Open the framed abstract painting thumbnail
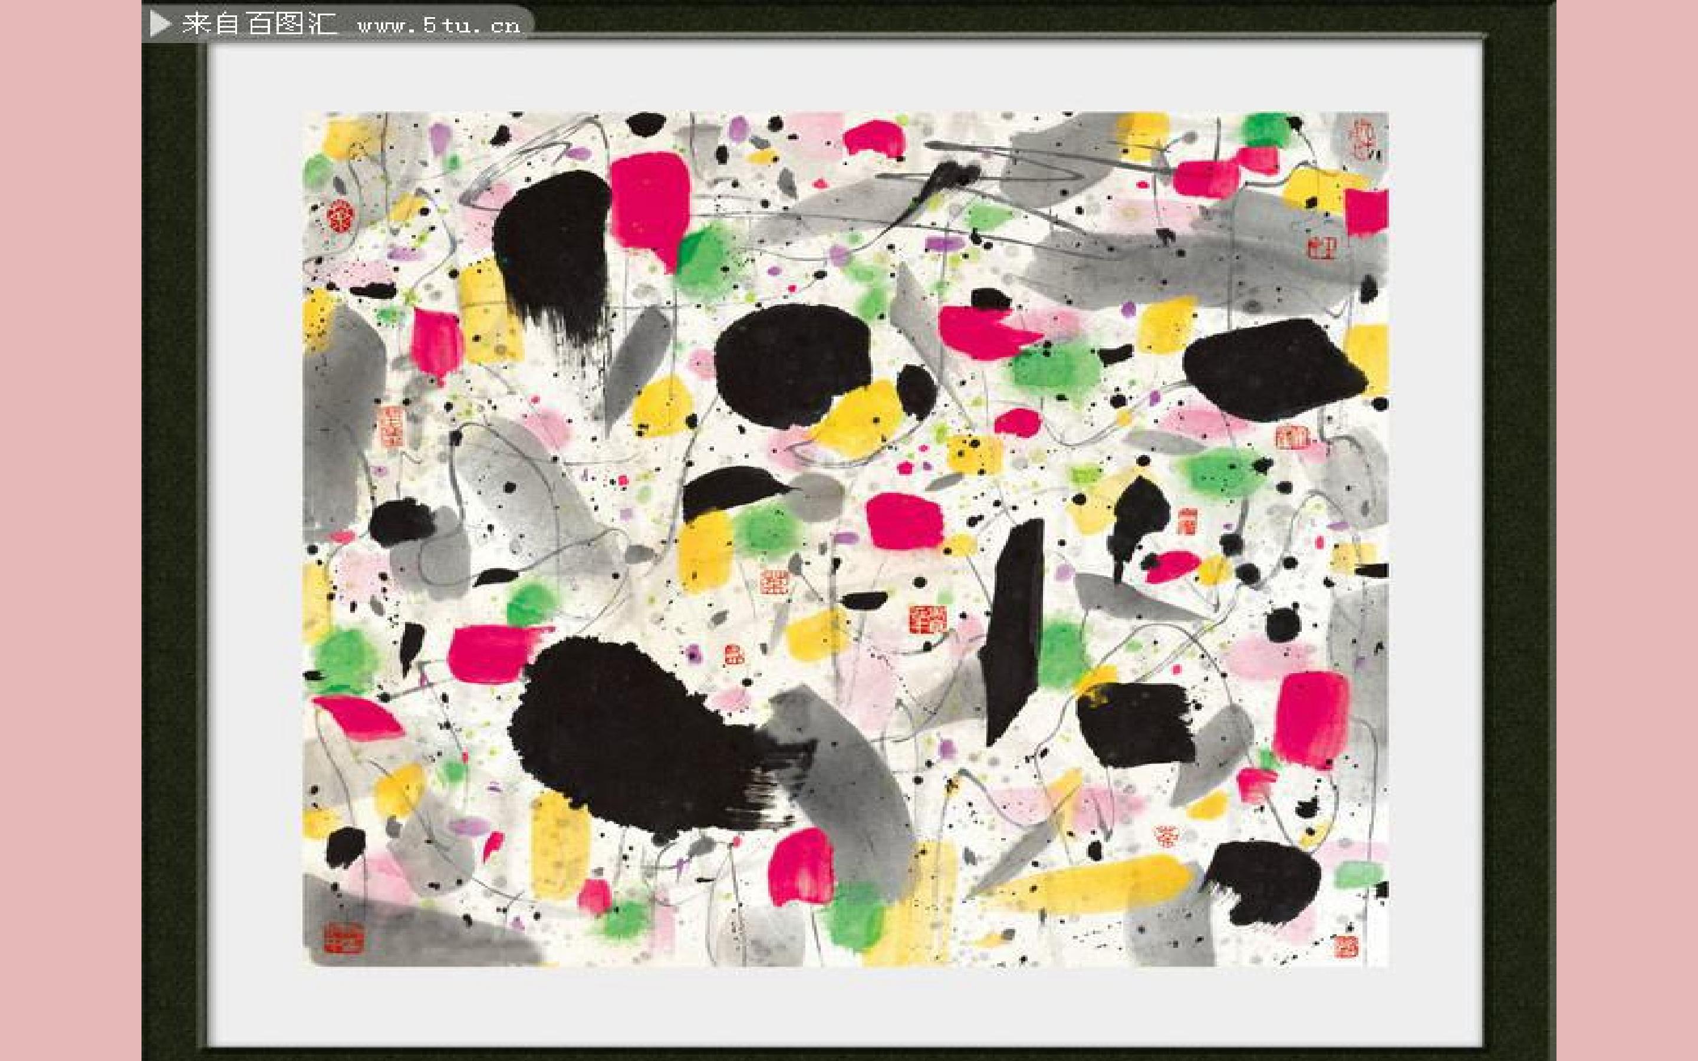Screen dimensions: 1698x1061 845,539
